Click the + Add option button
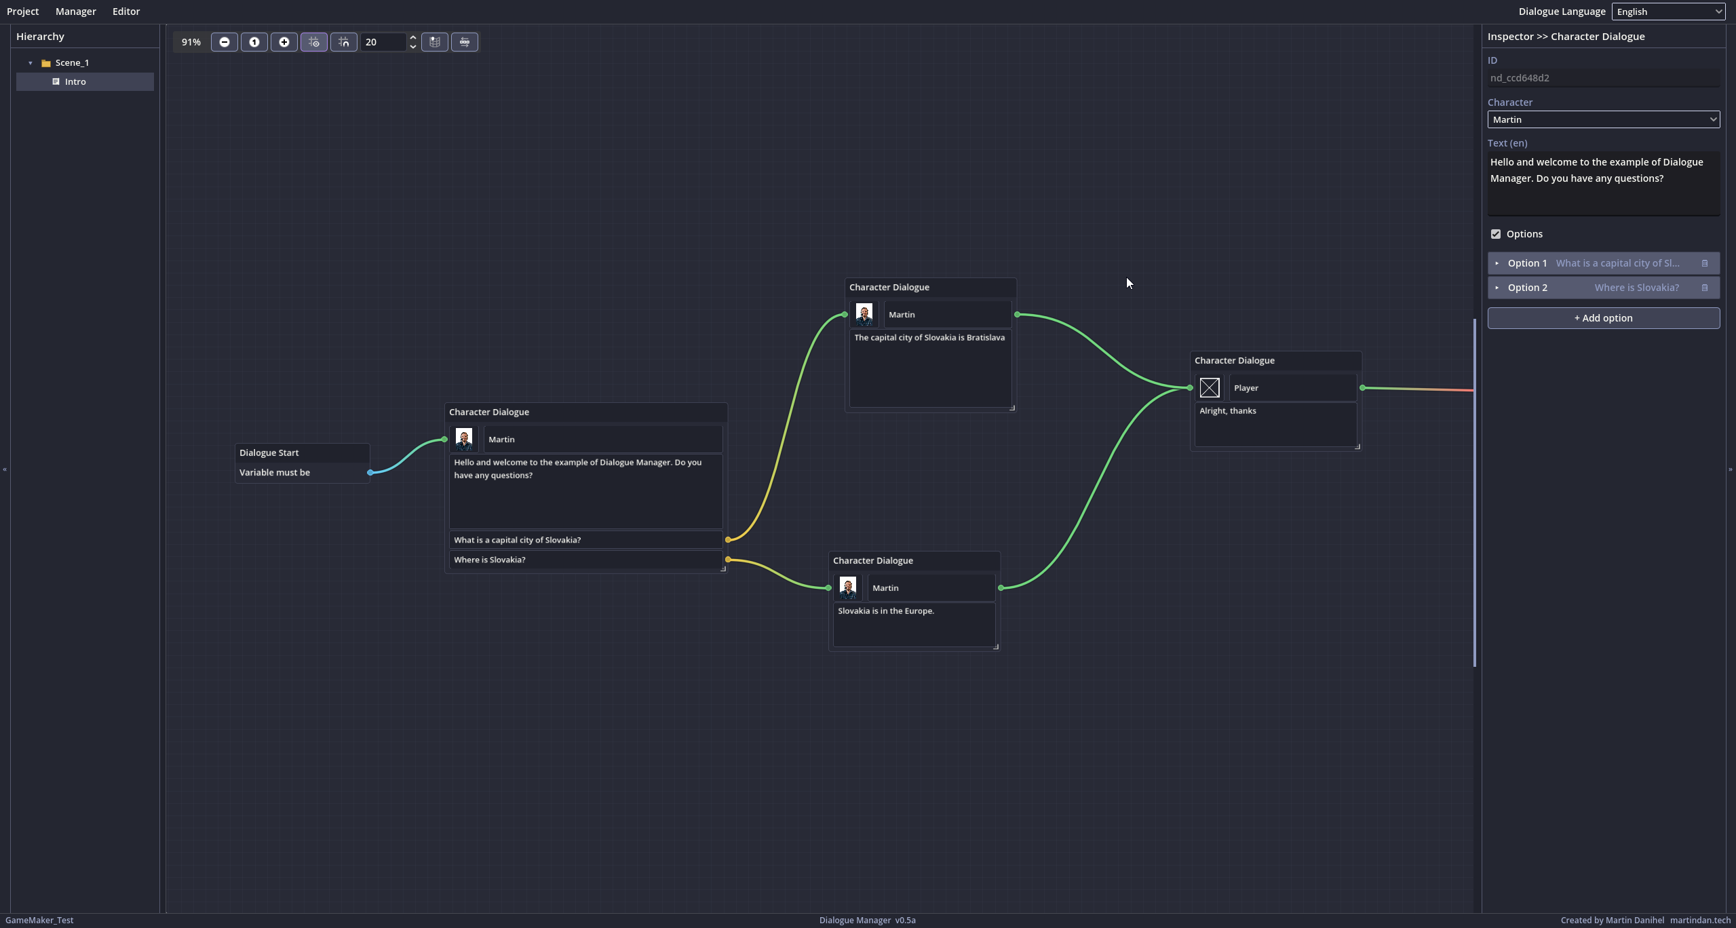 pyautogui.click(x=1604, y=318)
